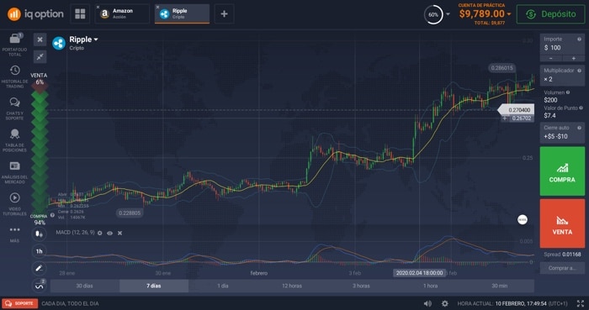Open the Portafolio Total briefcase icon

tap(15, 39)
